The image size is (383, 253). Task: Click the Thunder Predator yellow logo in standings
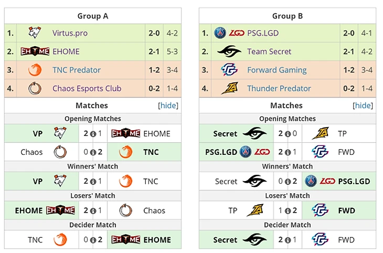(x=230, y=88)
